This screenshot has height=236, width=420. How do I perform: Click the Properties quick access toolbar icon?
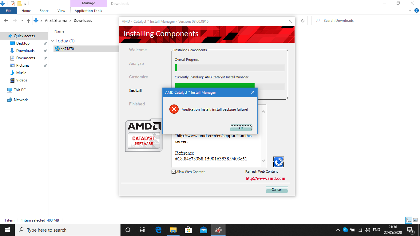[x=13, y=4]
